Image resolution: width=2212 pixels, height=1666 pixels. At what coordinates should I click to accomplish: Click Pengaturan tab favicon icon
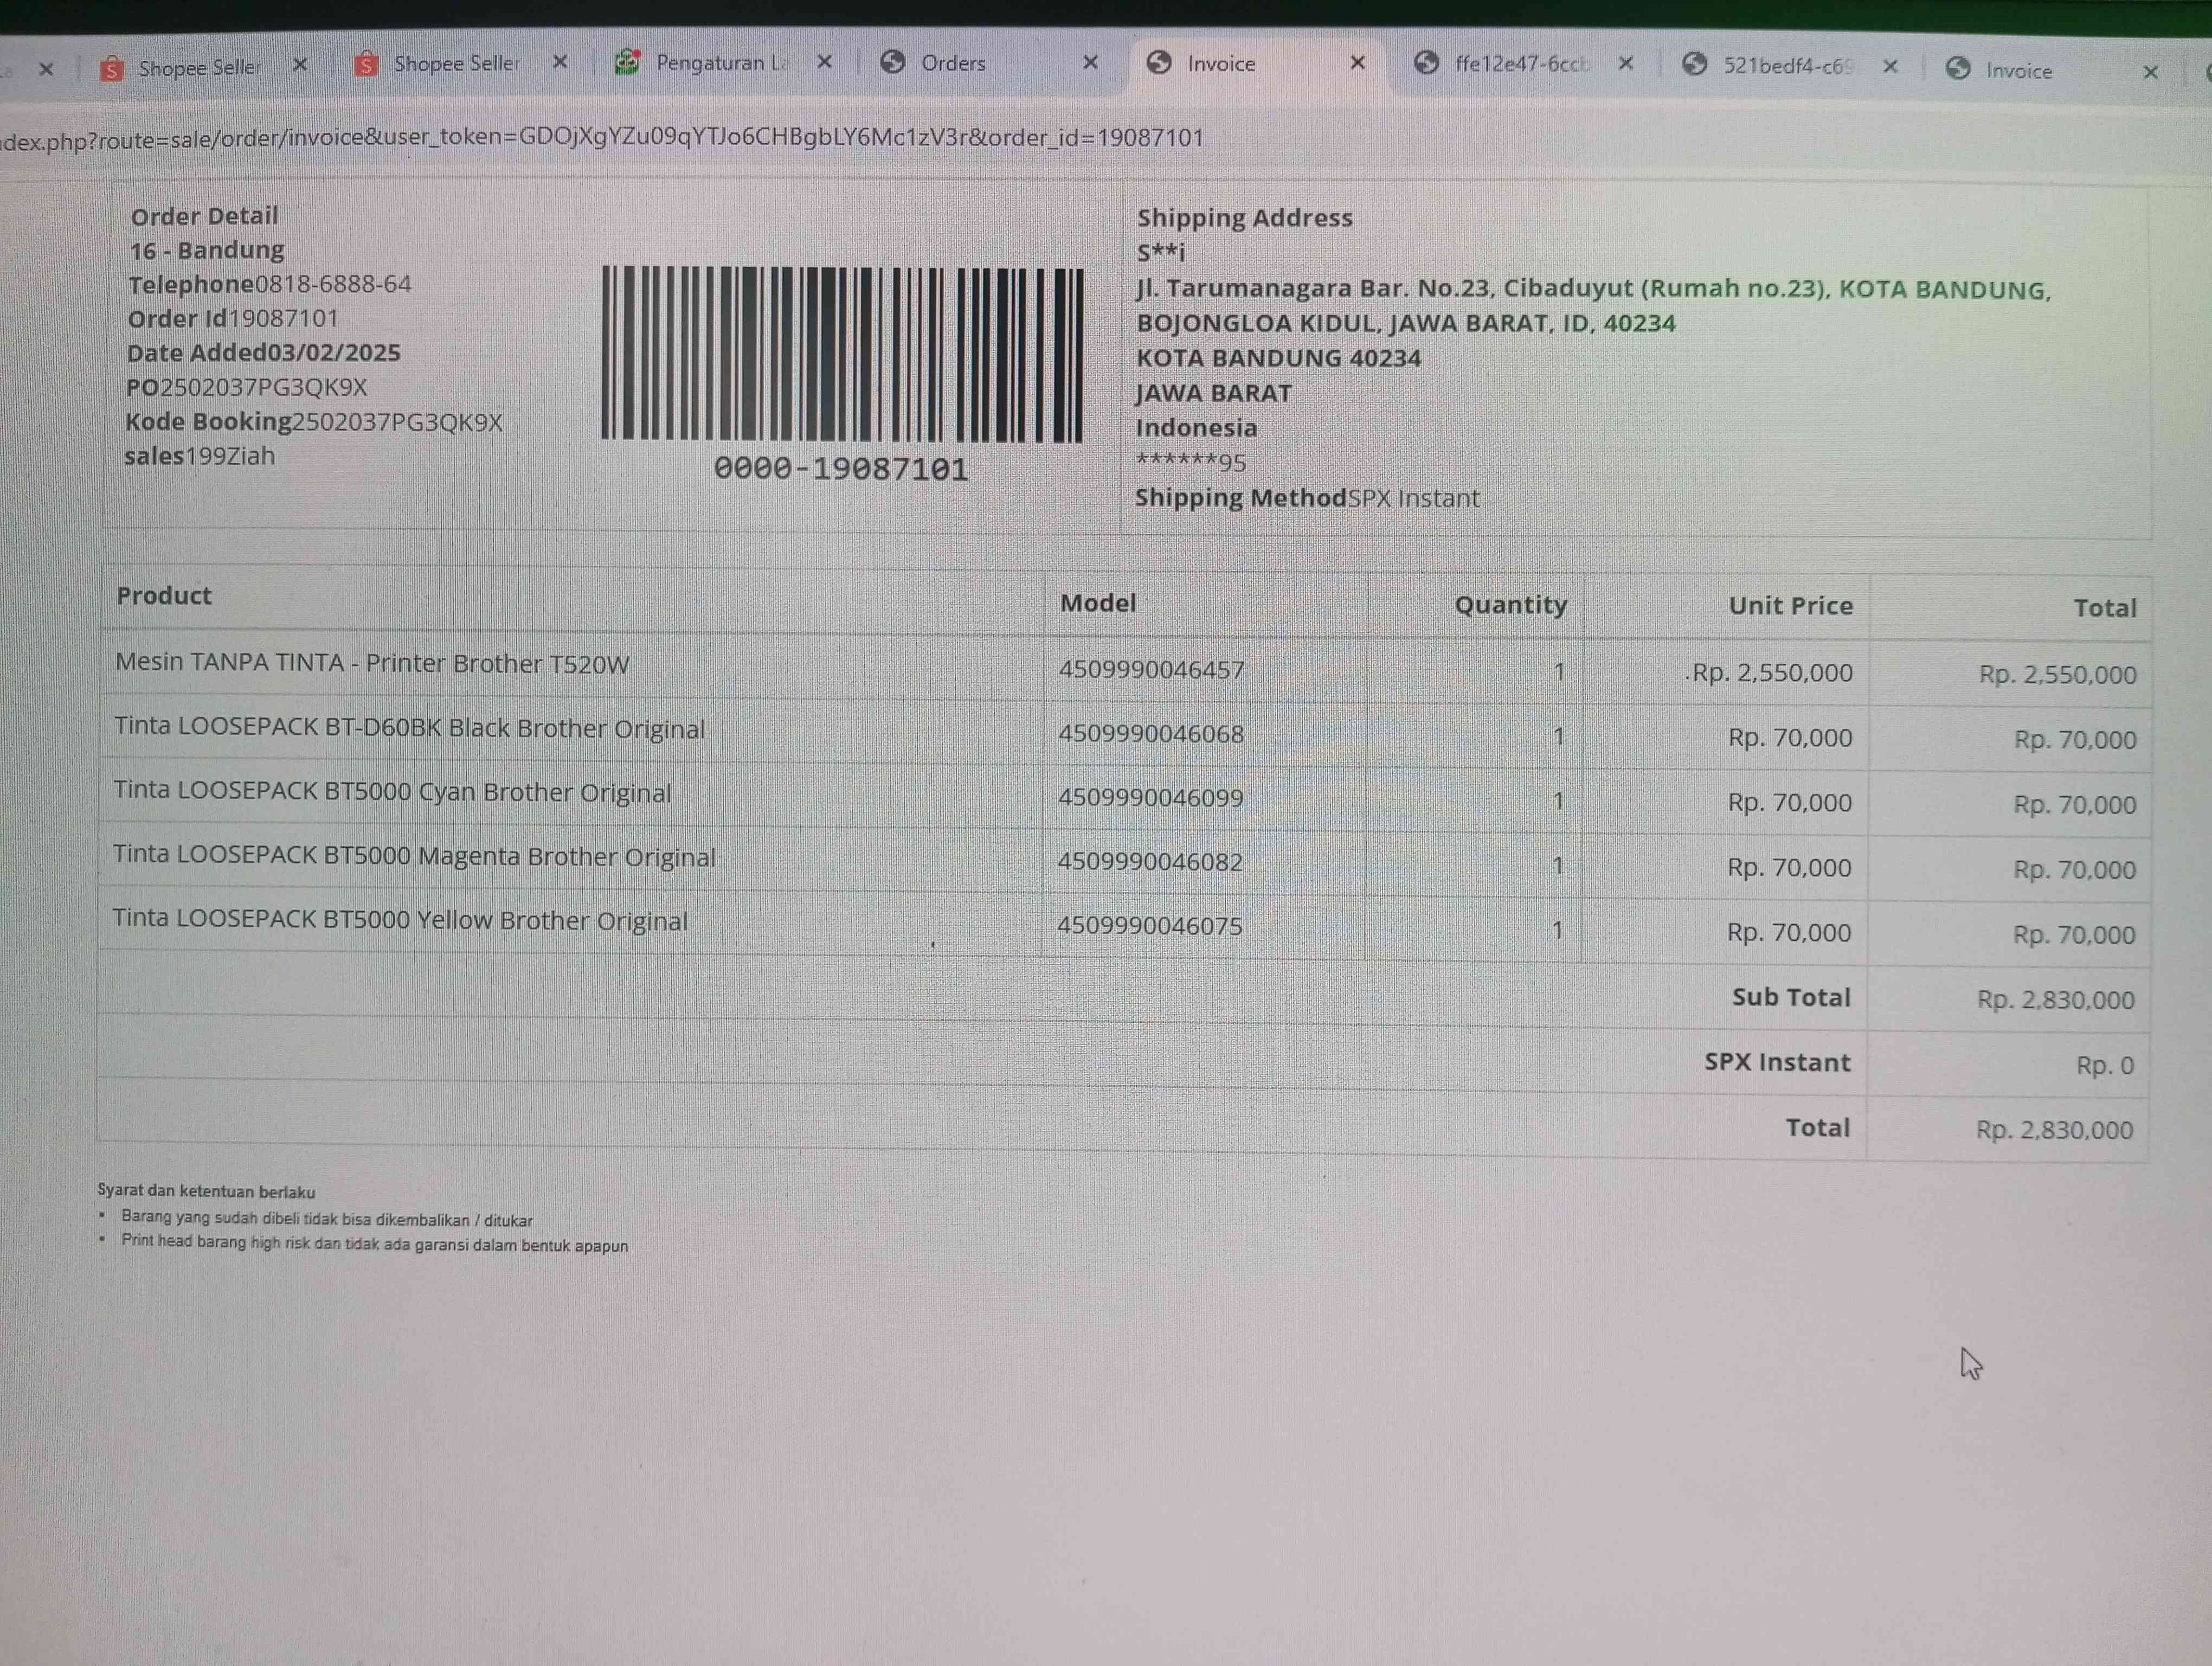tap(627, 62)
